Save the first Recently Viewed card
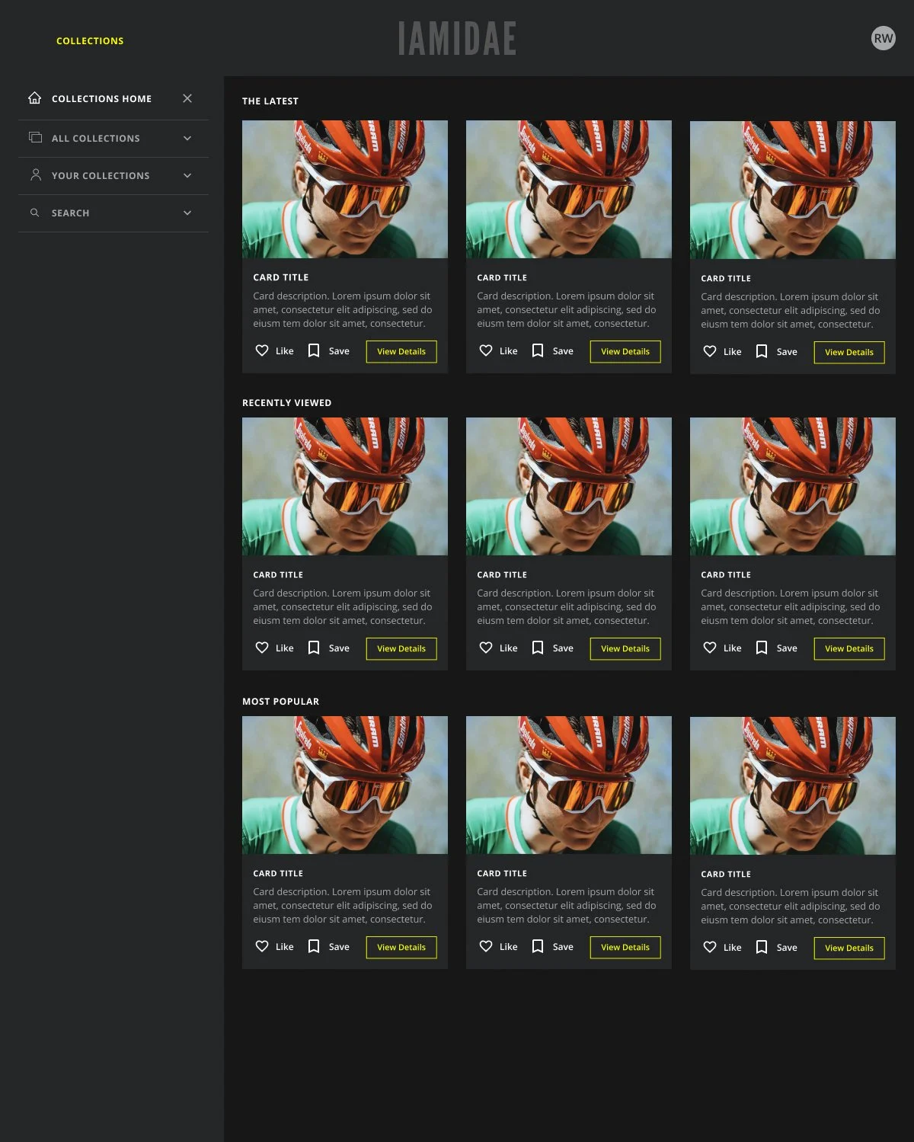914x1142 pixels. (x=328, y=648)
